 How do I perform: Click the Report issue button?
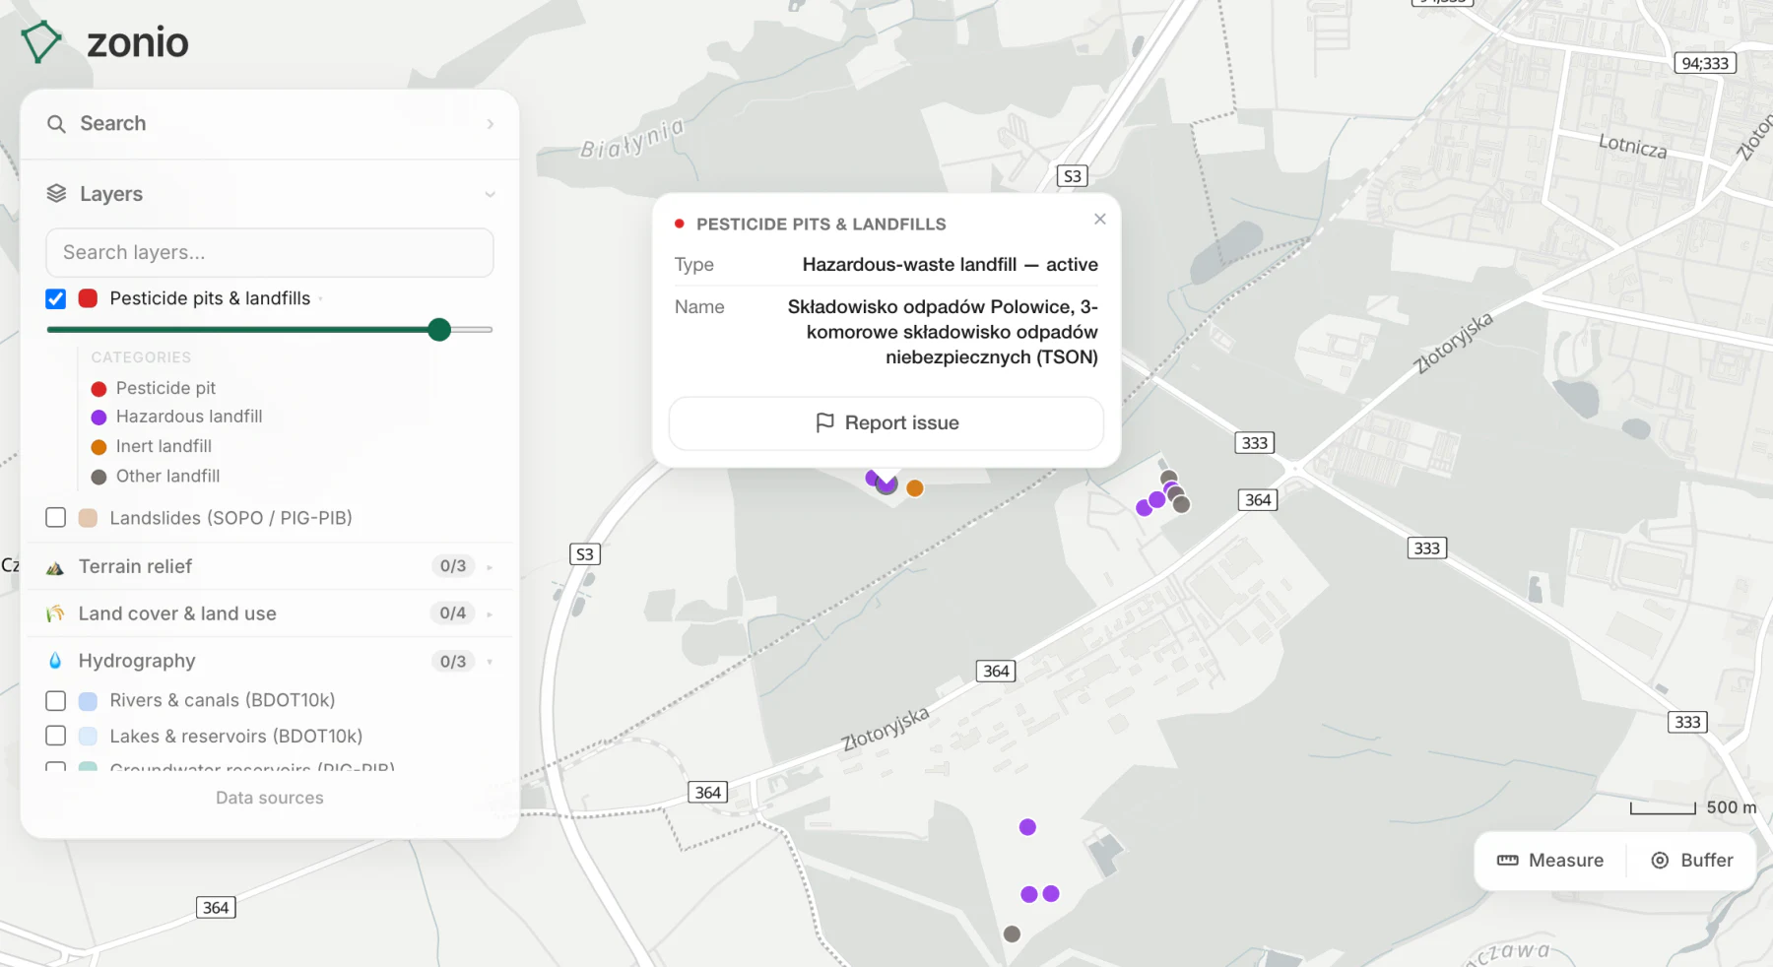point(886,423)
